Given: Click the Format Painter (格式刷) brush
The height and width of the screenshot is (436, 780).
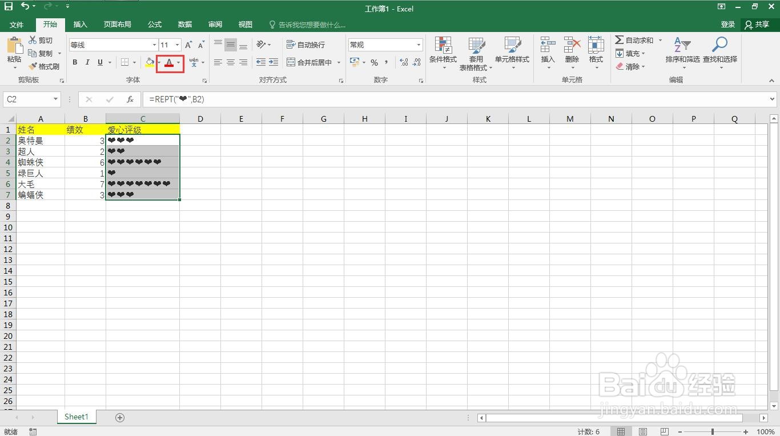Looking at the screenshot, I should pyautogui.click(x=44, y=66).
